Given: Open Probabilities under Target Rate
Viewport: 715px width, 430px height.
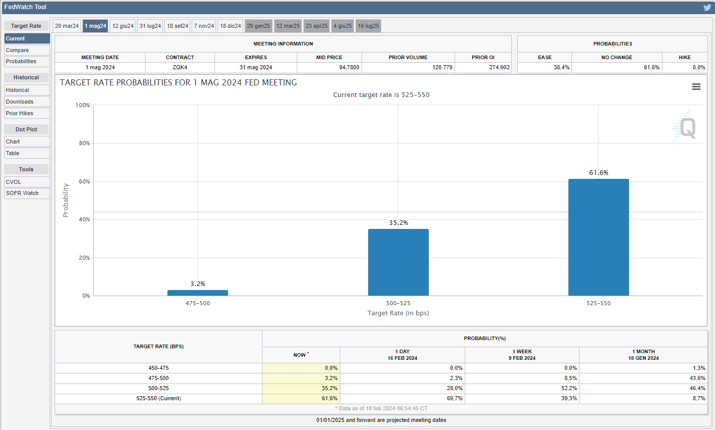Looking at the screenshot, I should (x=27, y=62).
